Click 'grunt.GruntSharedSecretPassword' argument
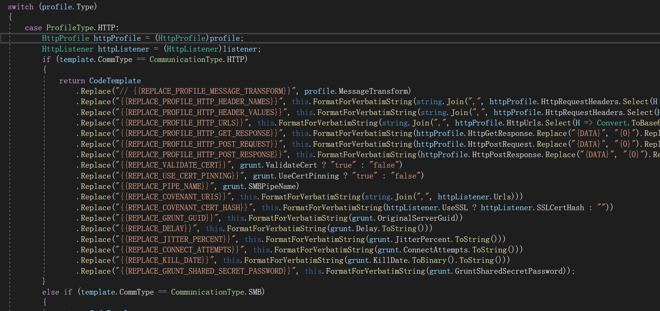This screenshot has height=311, width=660. click(x=496, y=271)
